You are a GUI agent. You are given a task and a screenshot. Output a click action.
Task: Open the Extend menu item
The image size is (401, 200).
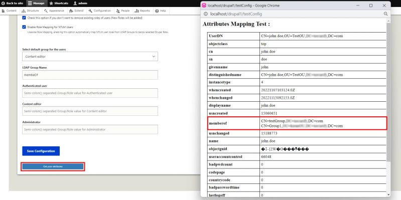click(77, 11)
